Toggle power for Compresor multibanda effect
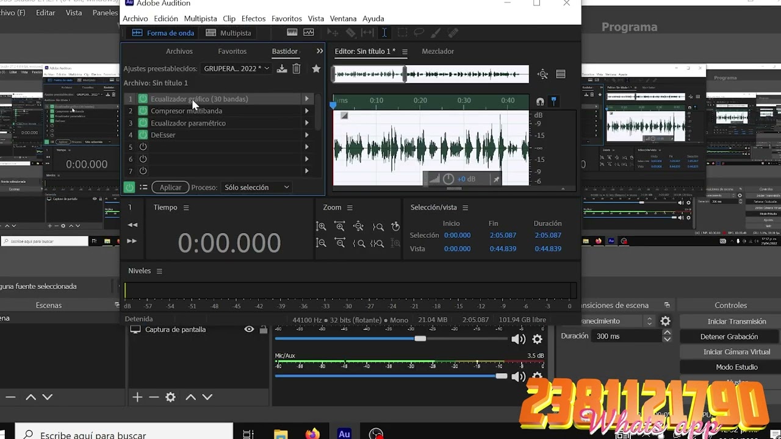The image size is (781, 439). pos(143,111)
